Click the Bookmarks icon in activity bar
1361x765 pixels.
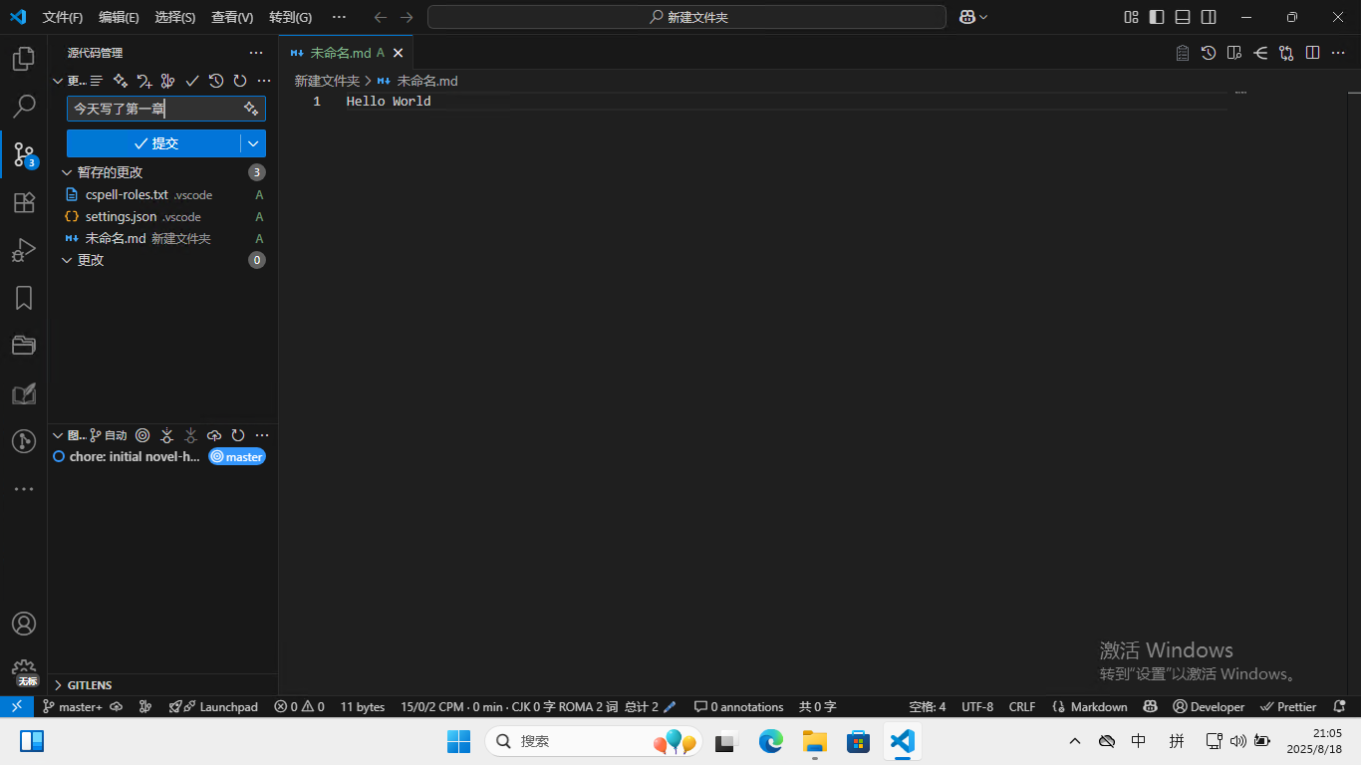24,298
